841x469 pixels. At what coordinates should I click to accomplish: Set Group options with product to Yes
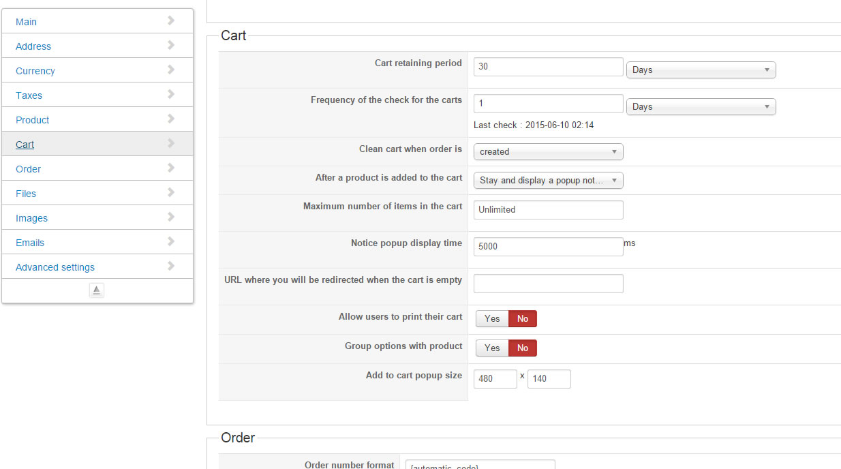coord(492,348)
